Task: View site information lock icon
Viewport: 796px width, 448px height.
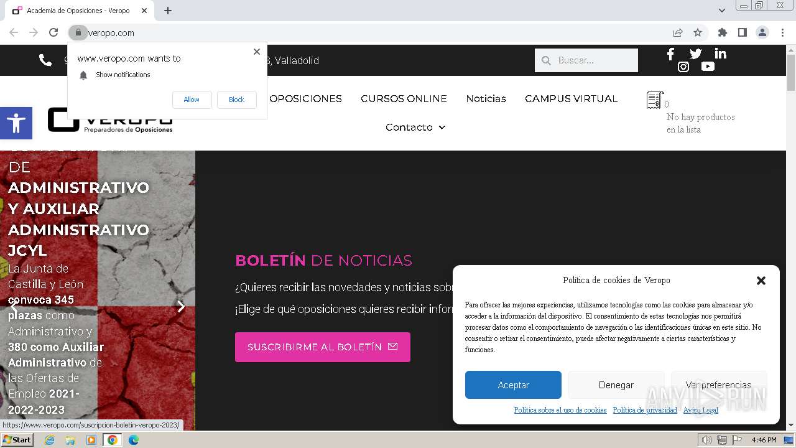Action: click(x=78, y=32)
